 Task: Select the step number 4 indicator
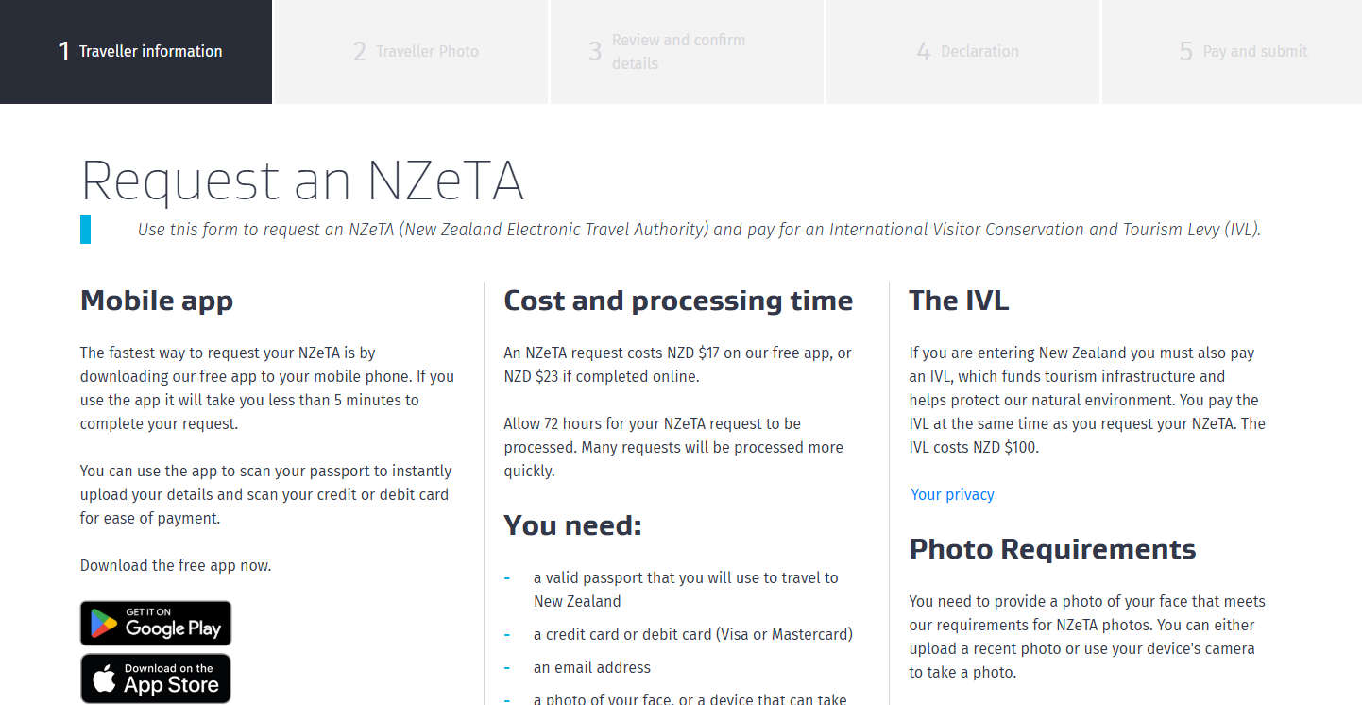[x=923, y=51]
